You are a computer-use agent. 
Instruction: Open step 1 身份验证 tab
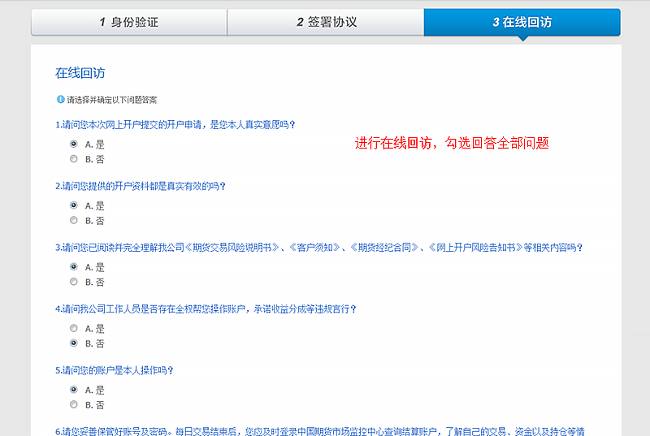coord(129,22)
